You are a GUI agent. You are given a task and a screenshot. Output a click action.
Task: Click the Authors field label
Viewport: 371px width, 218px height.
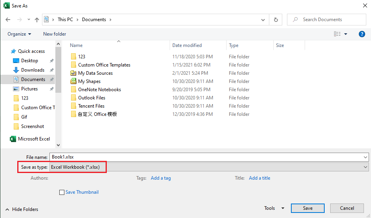pyautogui.click(x=39, y=178)
